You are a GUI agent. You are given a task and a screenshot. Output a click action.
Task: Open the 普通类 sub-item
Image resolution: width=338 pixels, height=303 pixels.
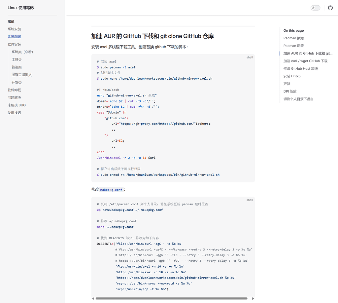click(17, 67)
